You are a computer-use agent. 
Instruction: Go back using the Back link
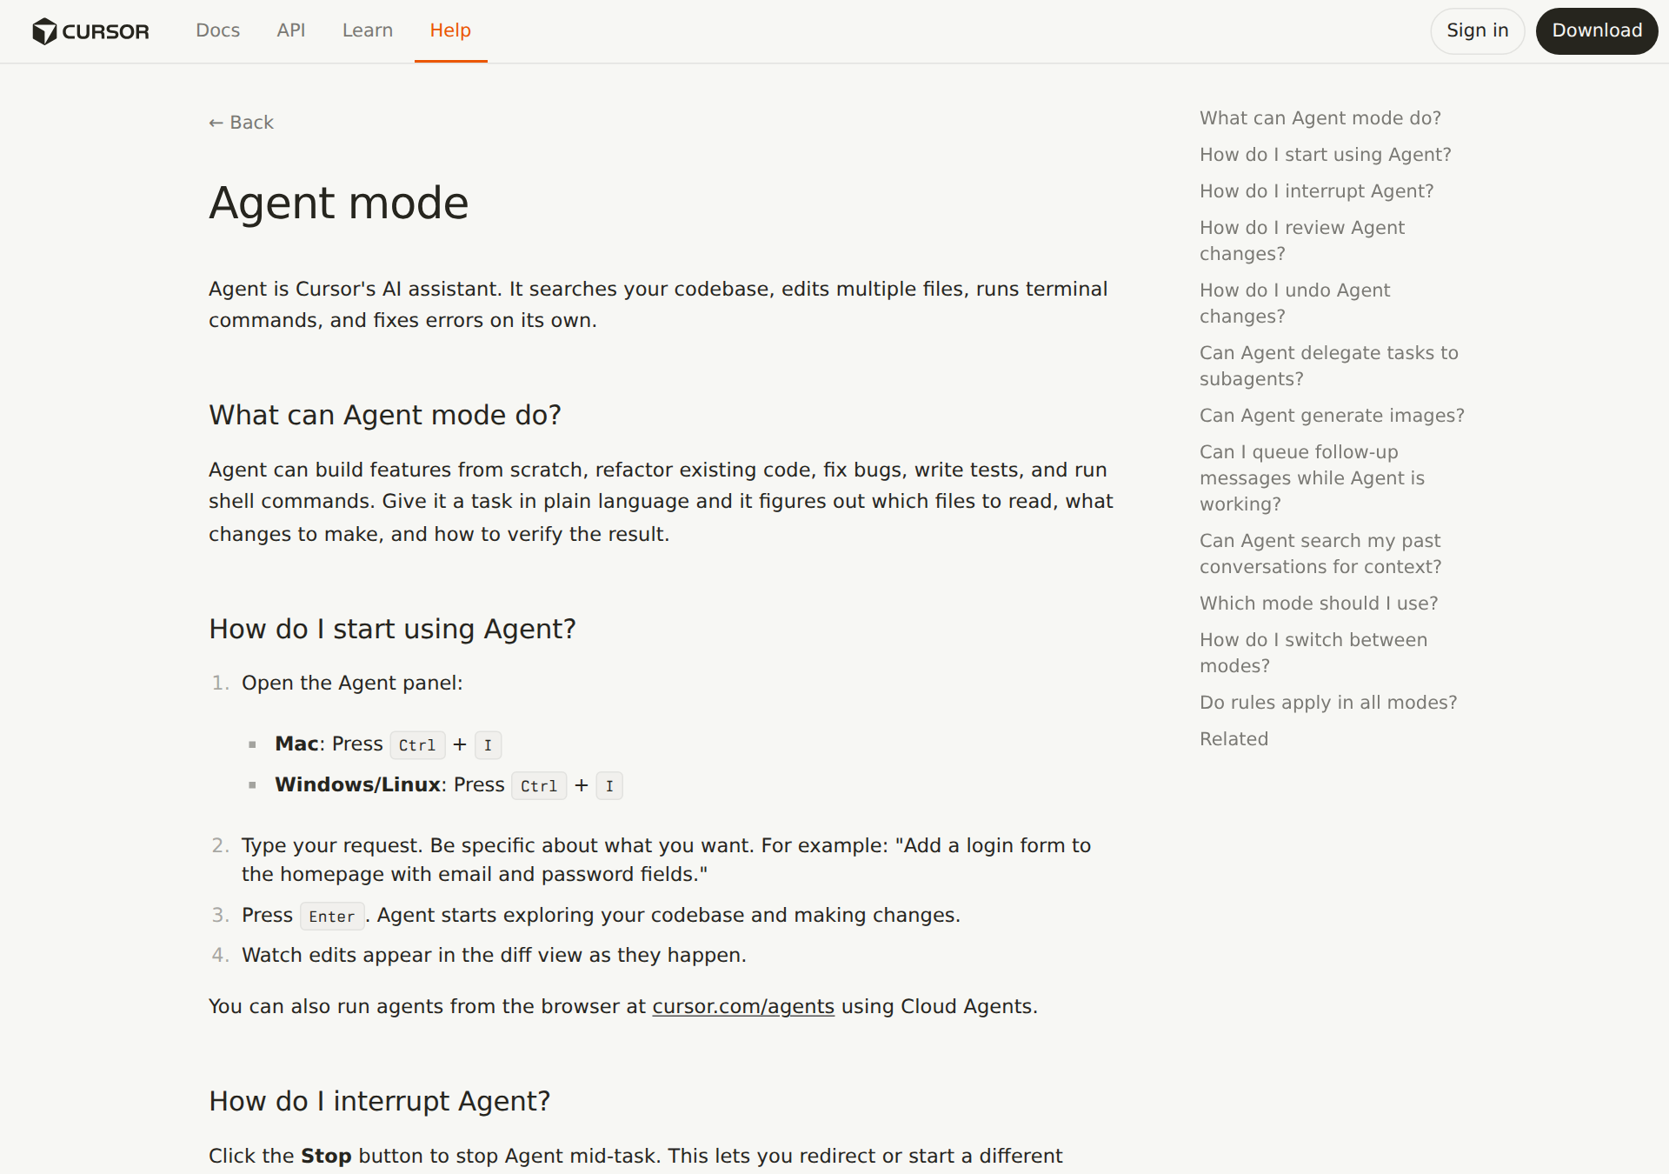click(241, 123)
